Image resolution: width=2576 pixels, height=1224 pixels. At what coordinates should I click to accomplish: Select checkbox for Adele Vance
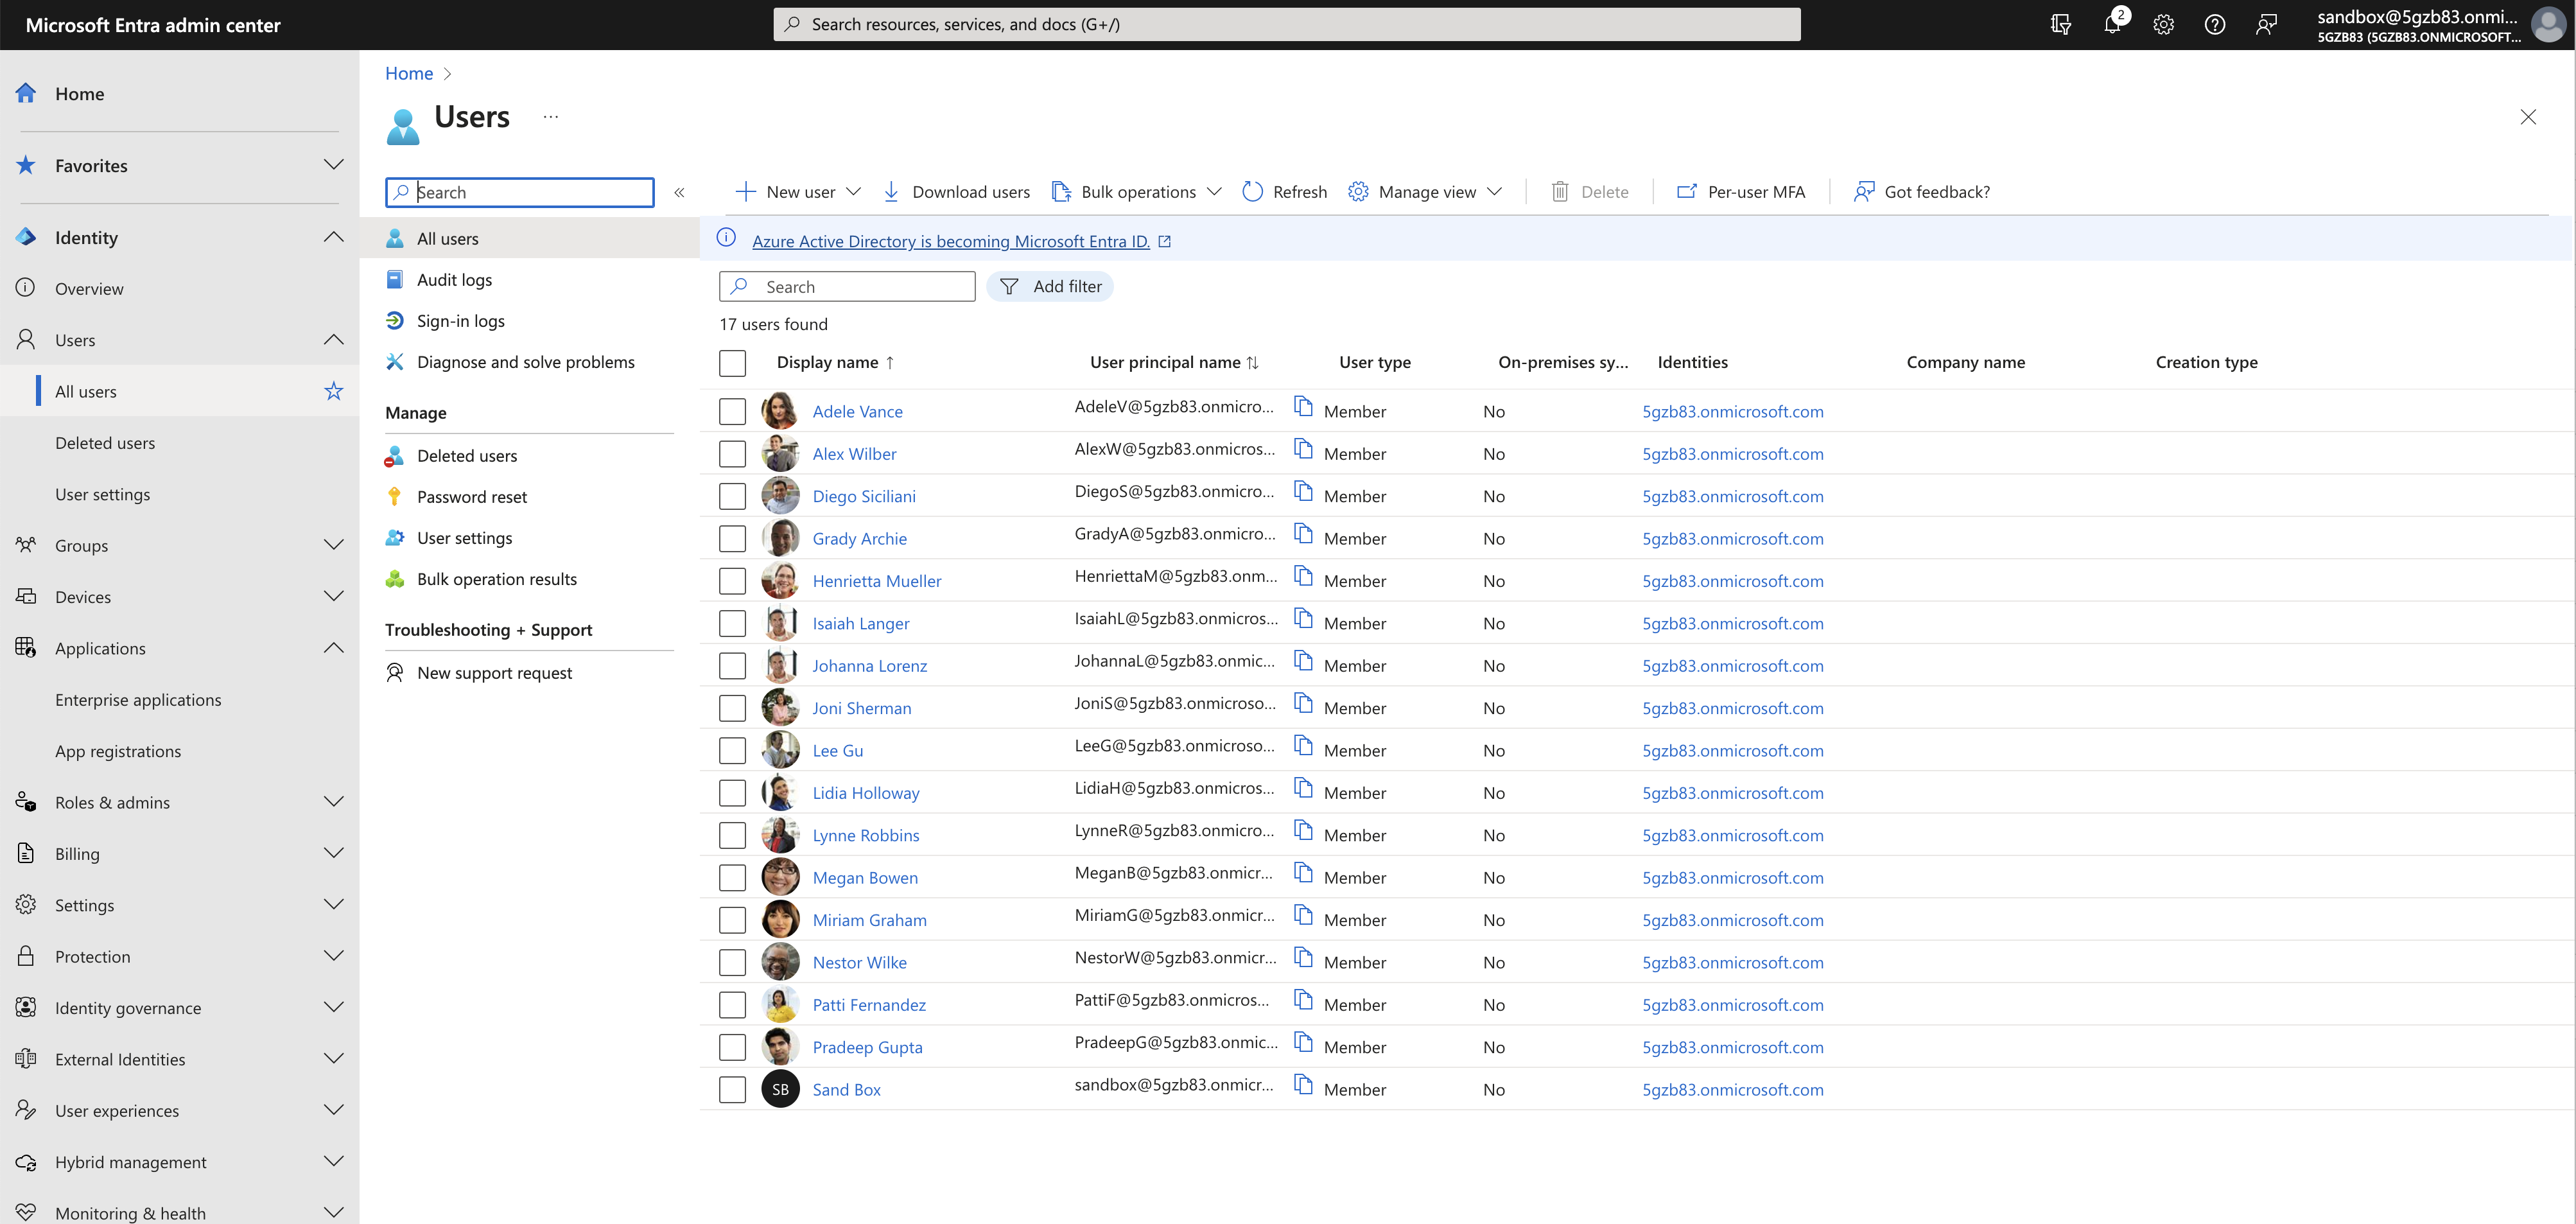click(x=732, y=411)
